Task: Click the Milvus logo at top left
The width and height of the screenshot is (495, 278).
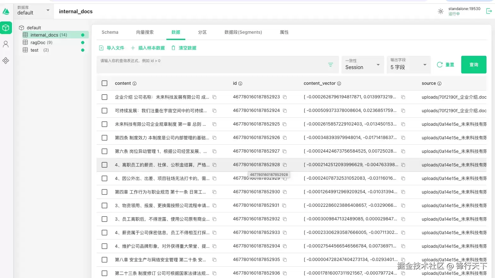Action: click(6, 12)
